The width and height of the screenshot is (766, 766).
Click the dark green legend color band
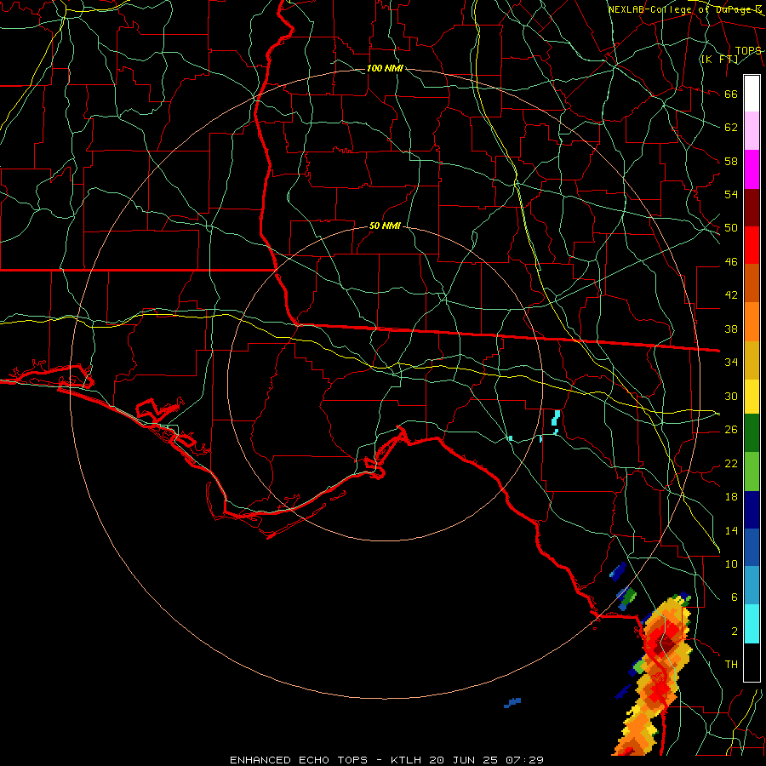point(752,433)
